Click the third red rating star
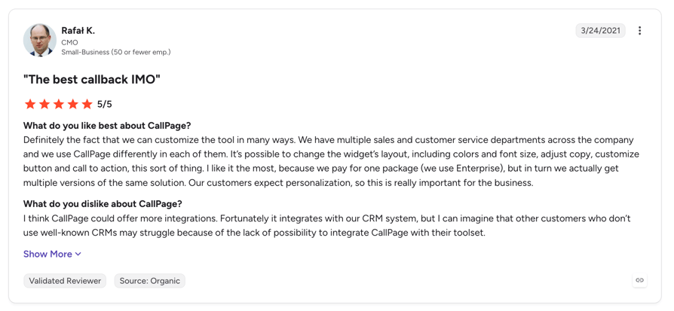 59,104
